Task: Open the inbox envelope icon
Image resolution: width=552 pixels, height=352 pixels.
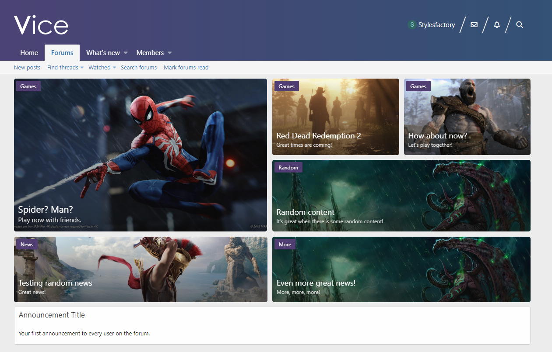Action: point(474,25)
